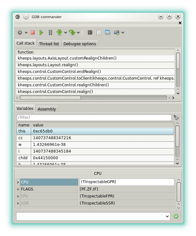Send the command with green check icon
This screenshot has height=236, width=196.
pos(176,216)
